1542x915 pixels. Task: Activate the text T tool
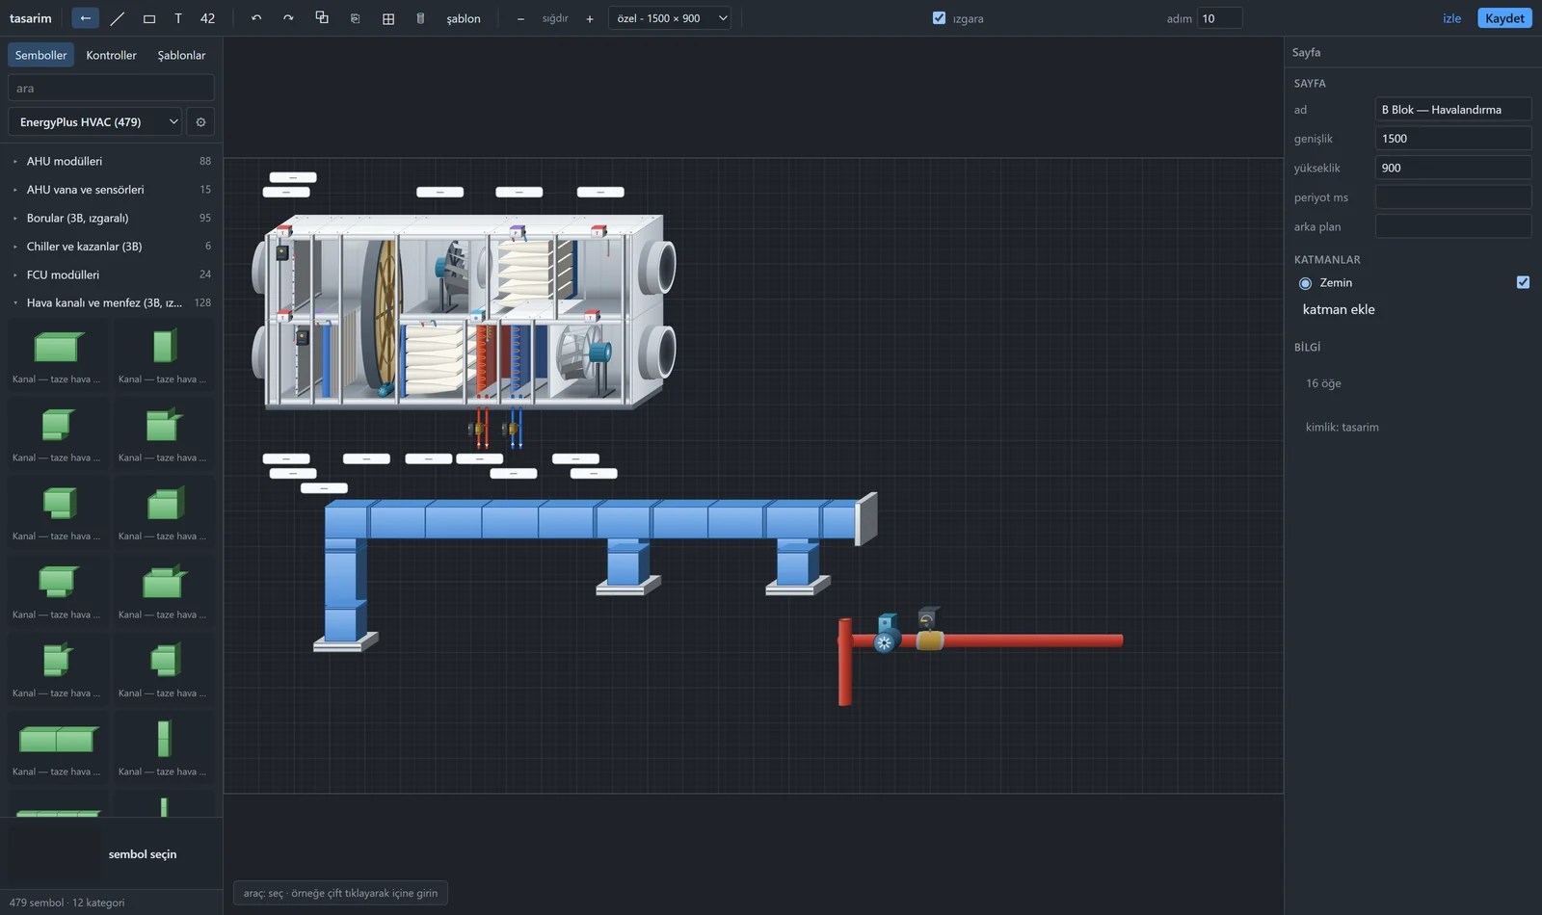[x=178, y=18]
